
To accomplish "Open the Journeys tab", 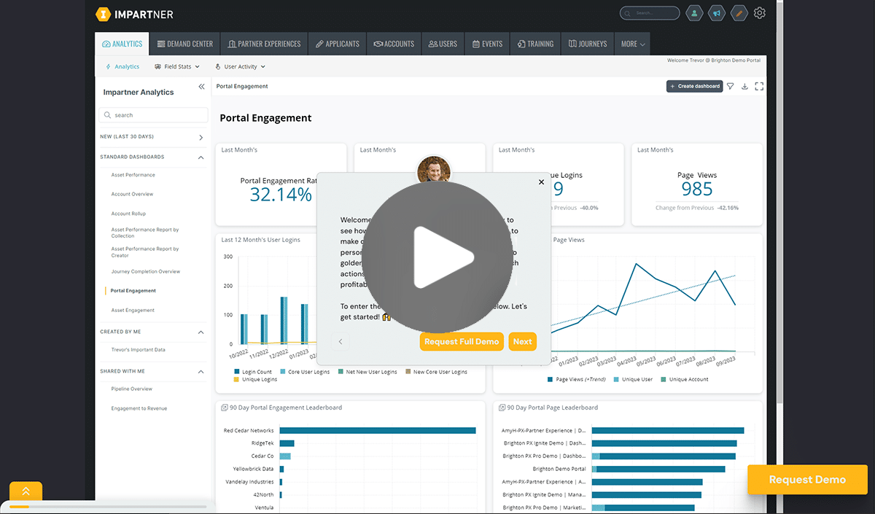I will click(x=588, y=44).
